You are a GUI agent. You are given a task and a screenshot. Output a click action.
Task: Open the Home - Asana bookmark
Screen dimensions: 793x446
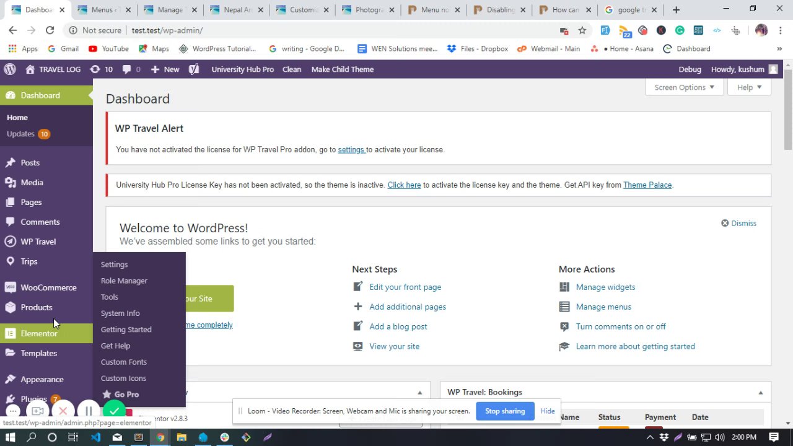coord(621,49)
